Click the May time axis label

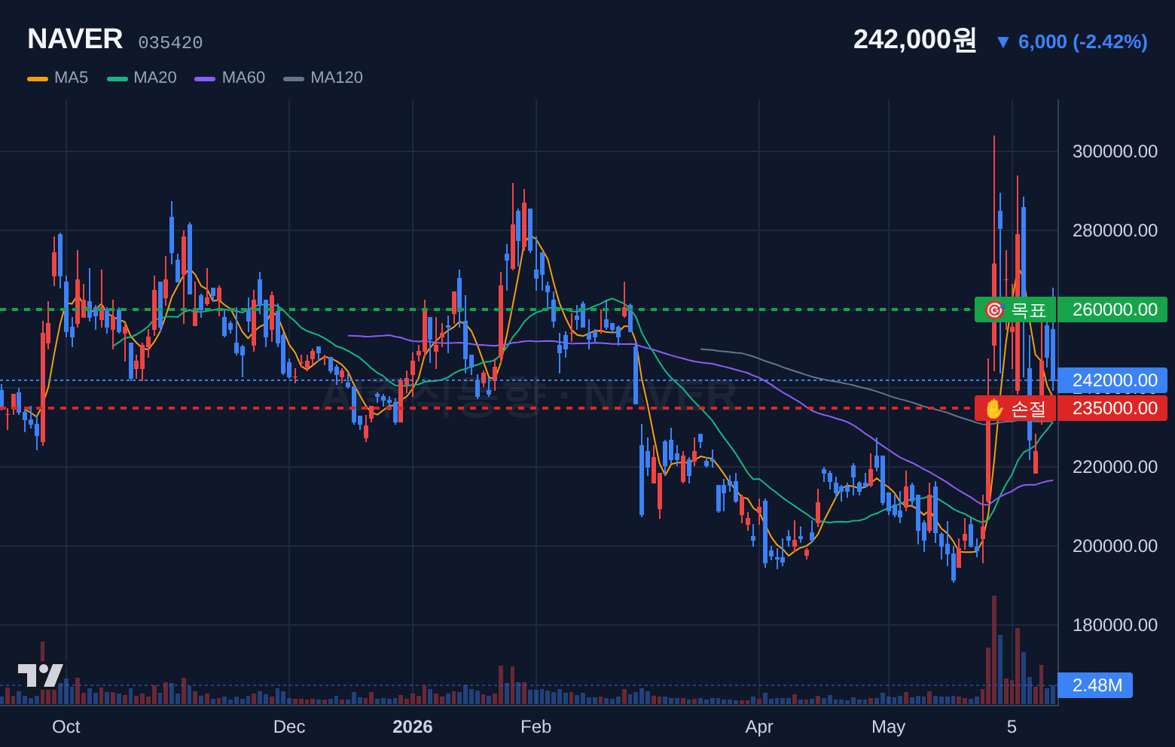point(889,727)
